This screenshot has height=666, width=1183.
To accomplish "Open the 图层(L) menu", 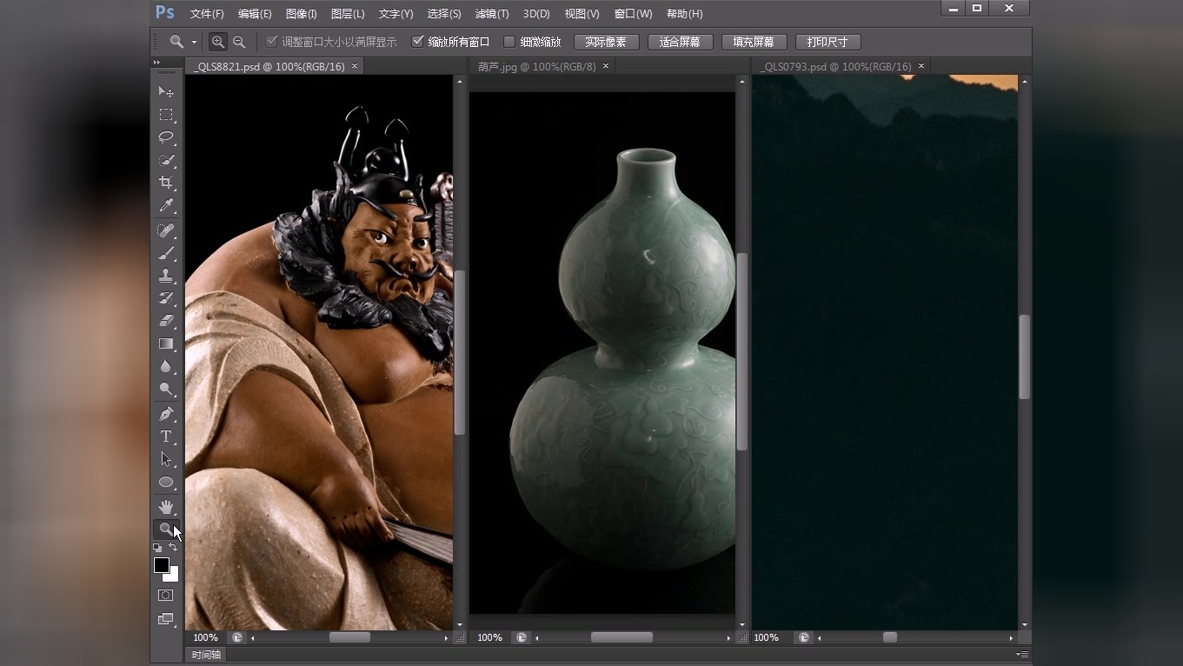I will [x=348, y=14].
